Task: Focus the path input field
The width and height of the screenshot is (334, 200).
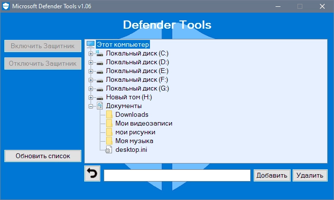Action: pos(177,175)
